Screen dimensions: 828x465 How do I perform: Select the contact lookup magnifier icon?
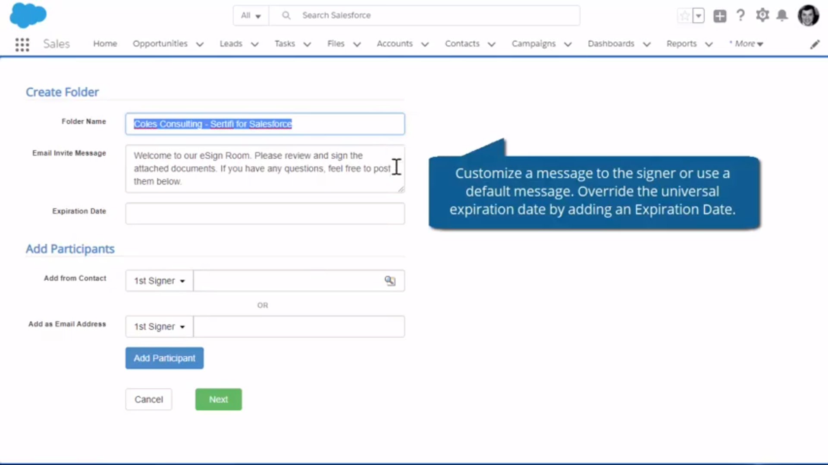pyautogui.click(x=390, y=280)
